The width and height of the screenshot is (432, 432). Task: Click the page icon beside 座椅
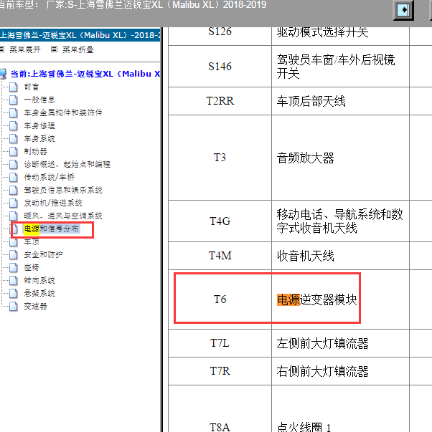[x=13, y=267]
